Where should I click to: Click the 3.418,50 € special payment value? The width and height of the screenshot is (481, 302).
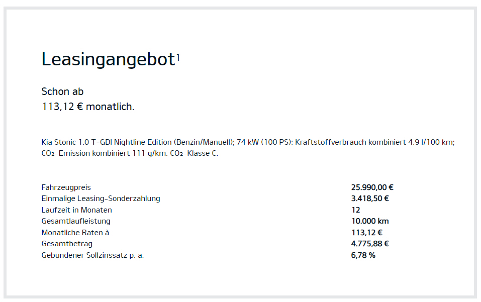[370, 198]
